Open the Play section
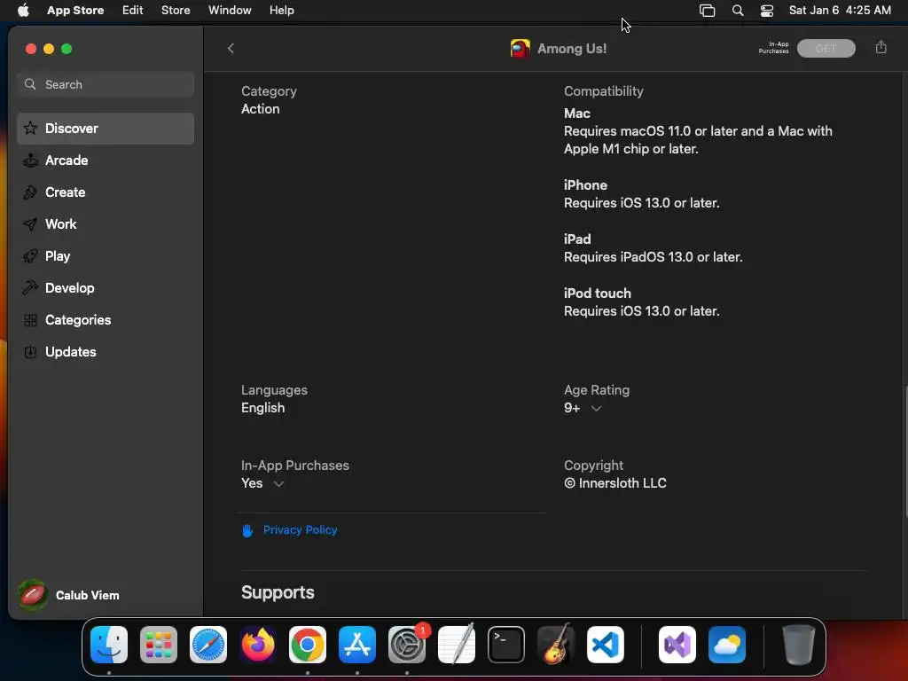 point(106,256)
